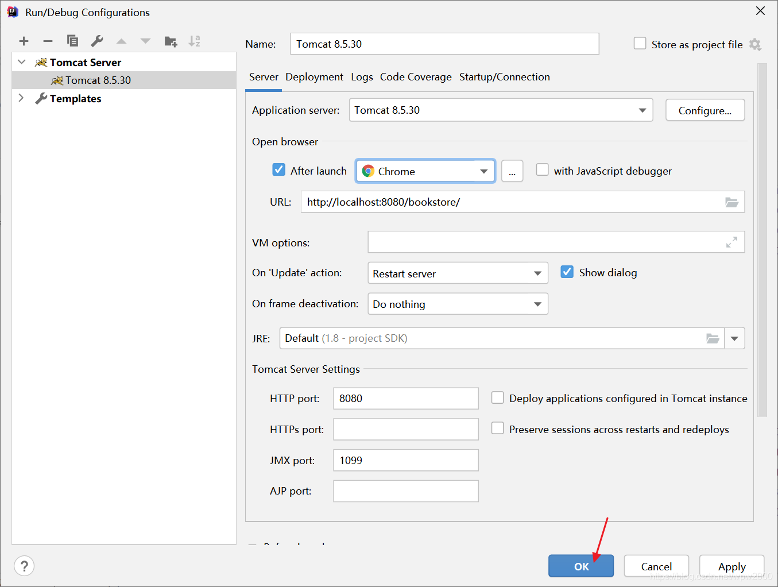Open the Chrome browser dropdown

[x=425, y=171]
